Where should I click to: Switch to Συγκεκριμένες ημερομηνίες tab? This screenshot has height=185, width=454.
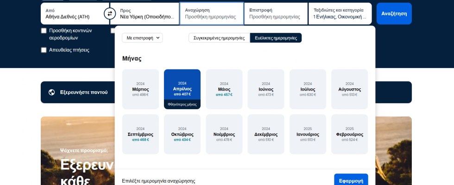point(219,38)
